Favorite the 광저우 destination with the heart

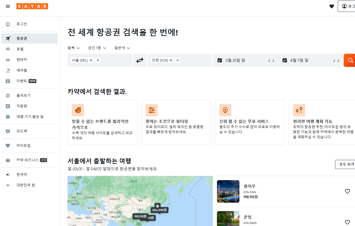click(x=347, y=191)
